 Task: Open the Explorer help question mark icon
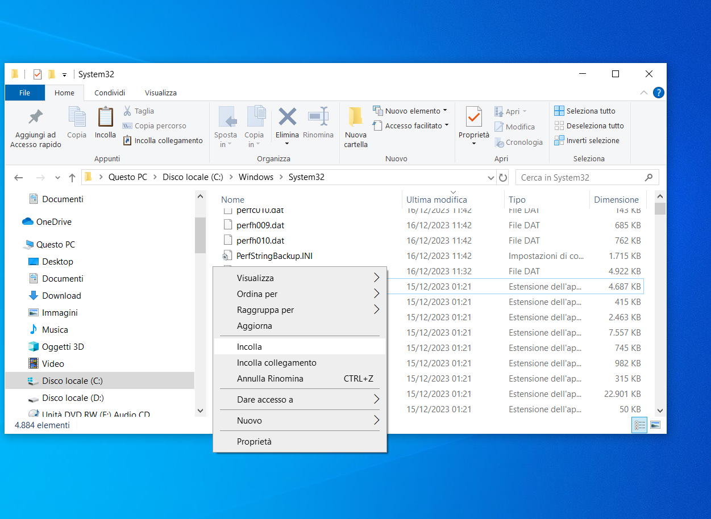658,93
